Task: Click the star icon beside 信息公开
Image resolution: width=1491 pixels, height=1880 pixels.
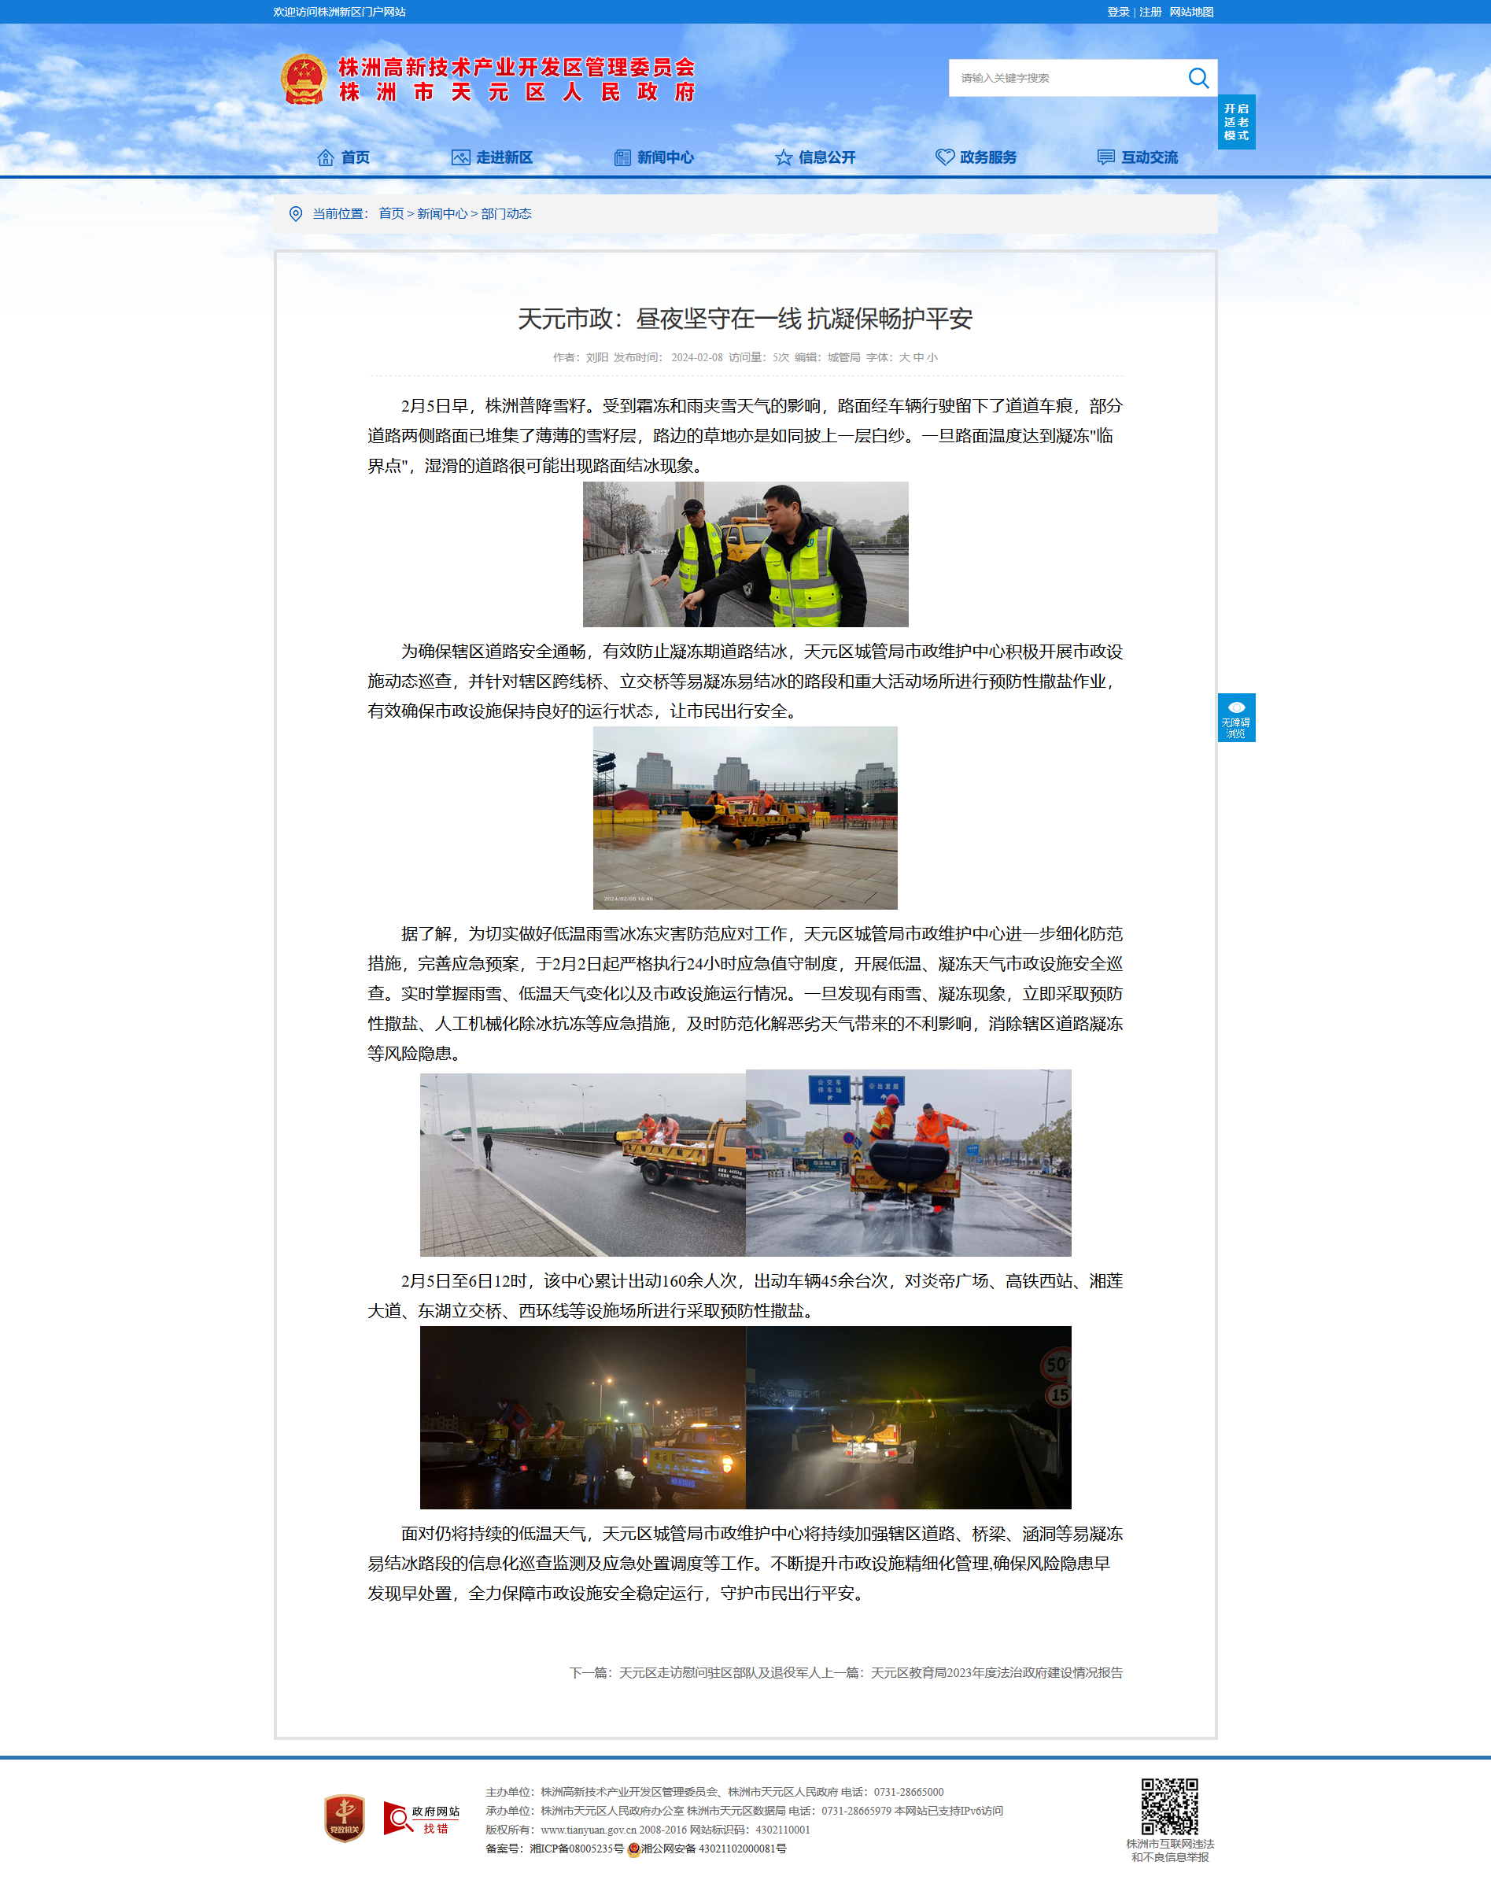Action: tap(784, 158)
